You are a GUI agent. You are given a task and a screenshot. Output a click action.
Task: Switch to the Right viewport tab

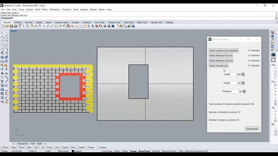[40, 143]
